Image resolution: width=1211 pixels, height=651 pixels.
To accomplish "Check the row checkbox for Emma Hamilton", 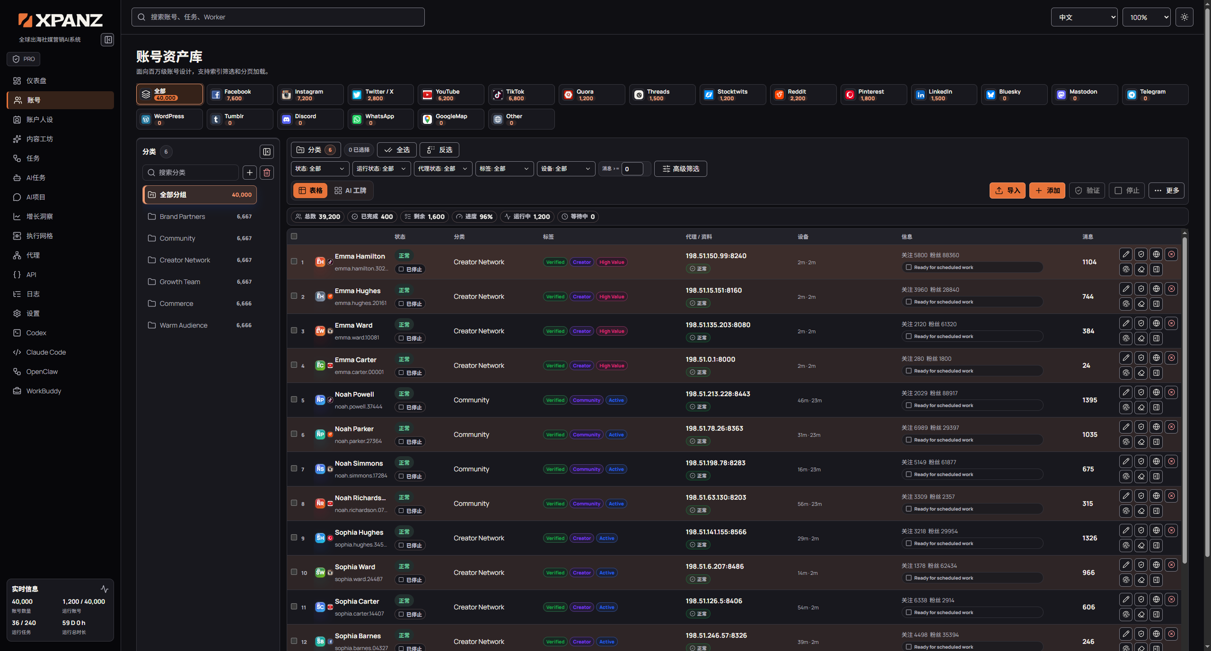I will [294, 261].
